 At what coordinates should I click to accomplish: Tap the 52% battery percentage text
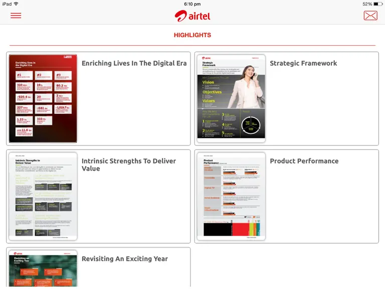(x=367, y=4)
